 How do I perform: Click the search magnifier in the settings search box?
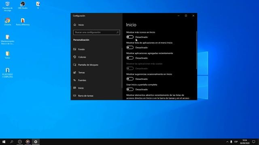[x=117, y=32]
